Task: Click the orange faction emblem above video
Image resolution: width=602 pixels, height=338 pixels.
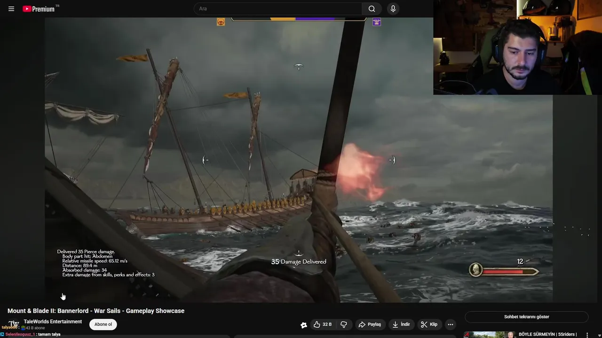Action: coord(221,22)
